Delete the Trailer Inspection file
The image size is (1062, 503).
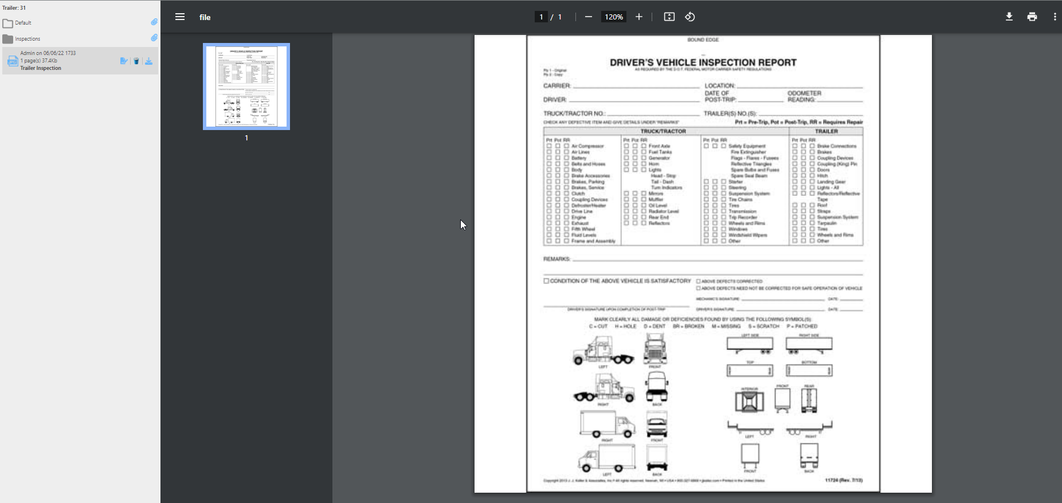click(x=136, y=61)
